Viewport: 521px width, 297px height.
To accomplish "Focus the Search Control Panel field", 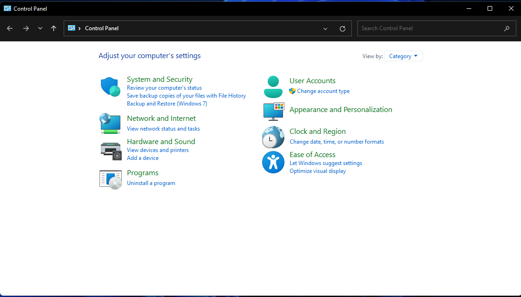I will pyautogui.click(x=436, y=28).
